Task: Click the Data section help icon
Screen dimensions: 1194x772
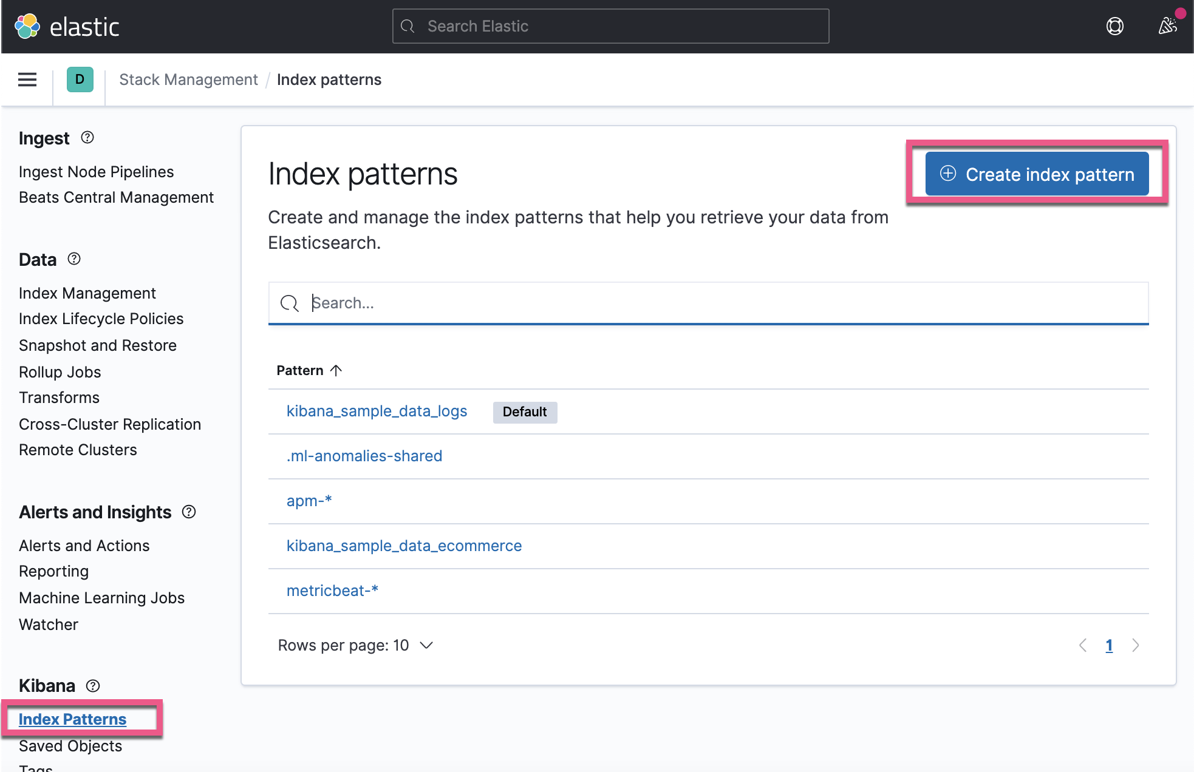Action: pos(74,259)
